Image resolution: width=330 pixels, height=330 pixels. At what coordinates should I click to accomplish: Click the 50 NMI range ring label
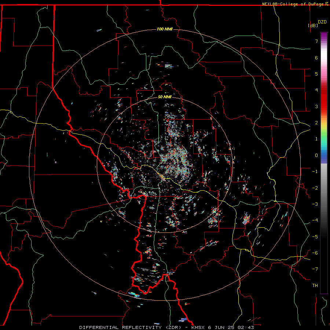click(x=165, y=97)
